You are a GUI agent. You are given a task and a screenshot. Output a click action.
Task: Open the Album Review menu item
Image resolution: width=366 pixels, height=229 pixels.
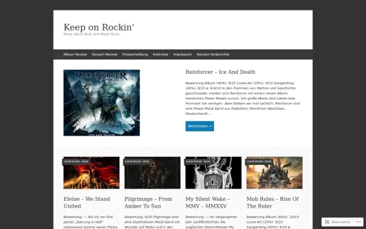75,54
